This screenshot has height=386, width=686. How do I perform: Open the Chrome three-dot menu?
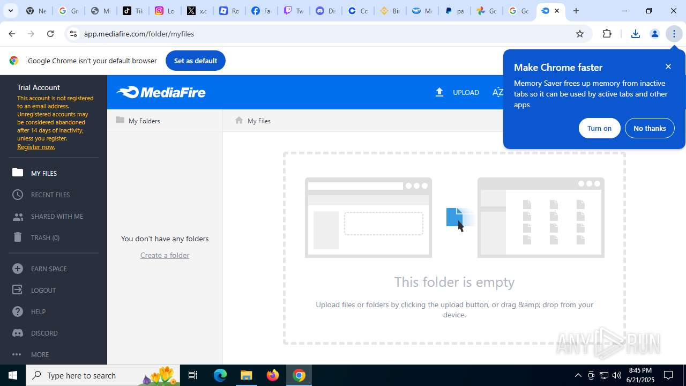(674, 34)
